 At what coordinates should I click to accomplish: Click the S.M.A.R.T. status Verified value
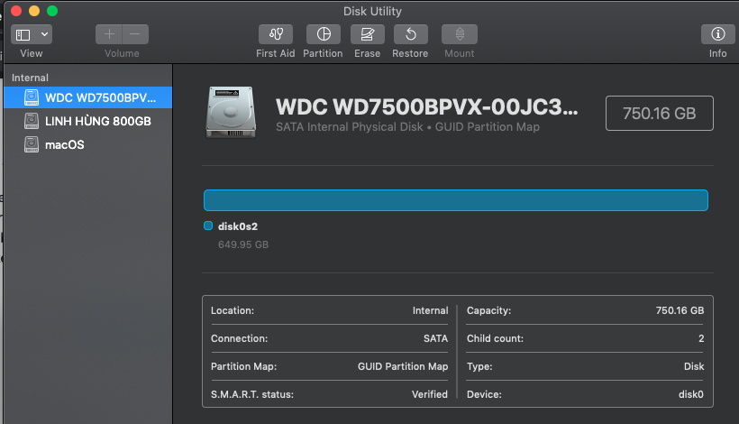(429, 394)
